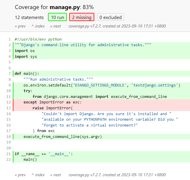Toggle the "10 run" highlight filter
Screen dimensions: 190x180
click(57, 17)
